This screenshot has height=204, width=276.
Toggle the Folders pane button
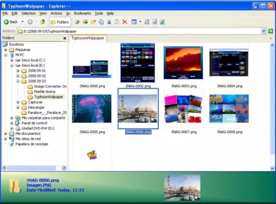point(60,22)
